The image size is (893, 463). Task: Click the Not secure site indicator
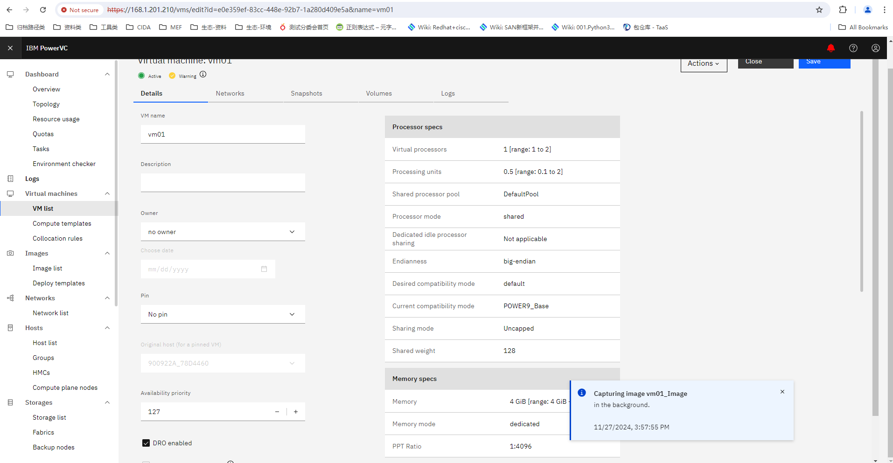tap(80, 10)
